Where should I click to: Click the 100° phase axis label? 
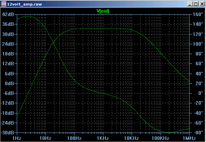click(x=198, y=44)
